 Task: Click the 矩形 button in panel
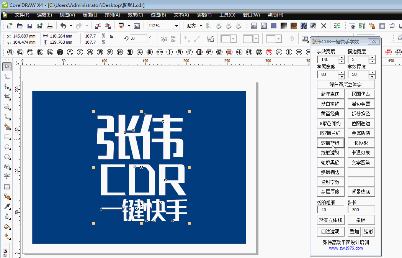(x=368, y=232)
